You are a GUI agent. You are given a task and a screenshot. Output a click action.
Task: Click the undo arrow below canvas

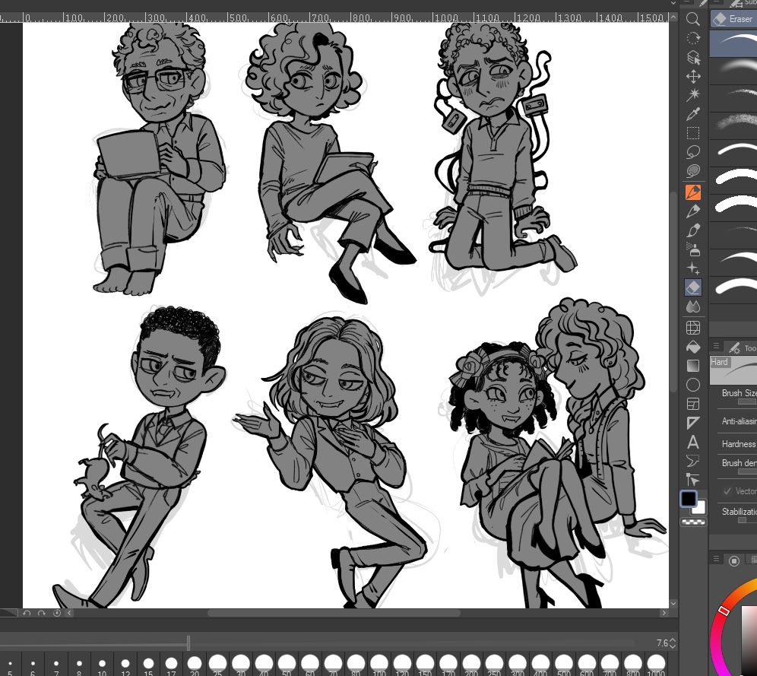(27, 613)
